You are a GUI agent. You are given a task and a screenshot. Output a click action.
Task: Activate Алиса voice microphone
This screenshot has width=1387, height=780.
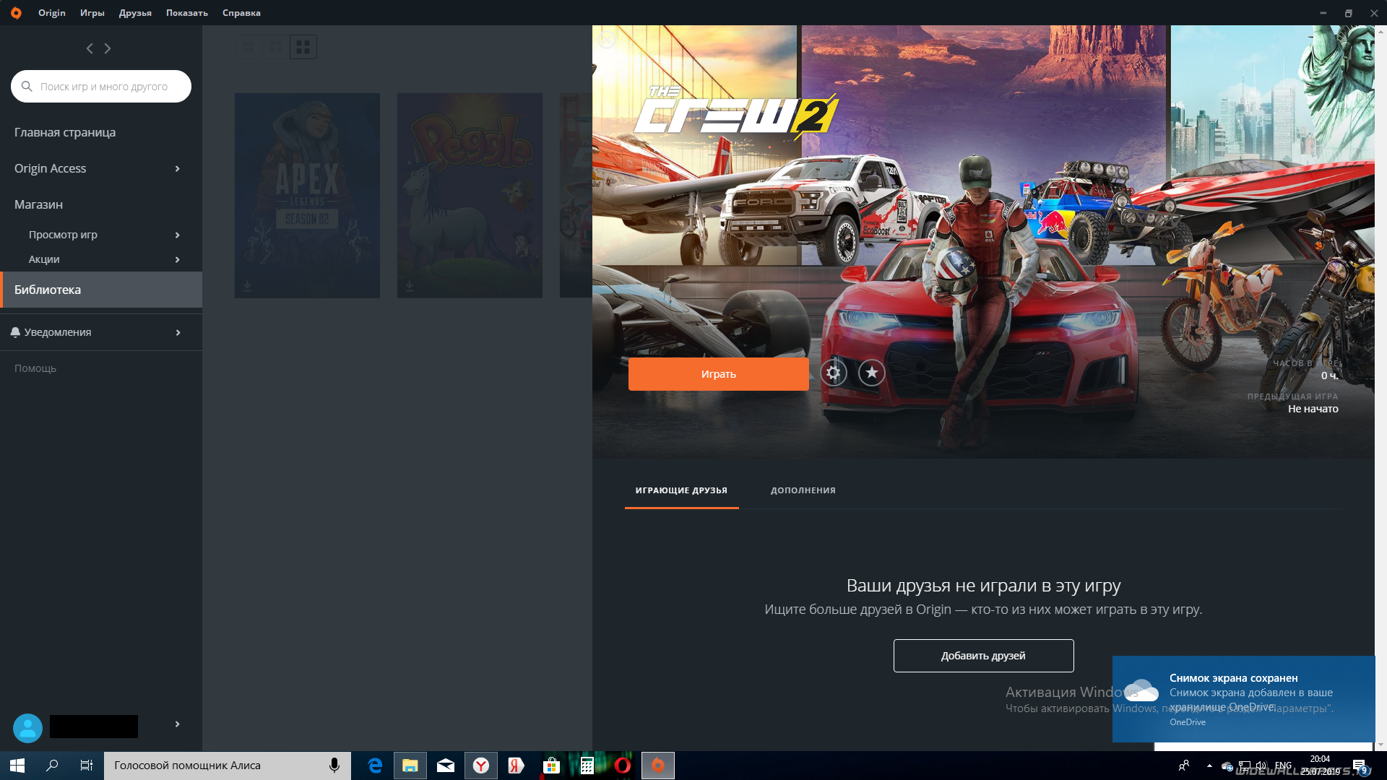click(x=334, y=766)
